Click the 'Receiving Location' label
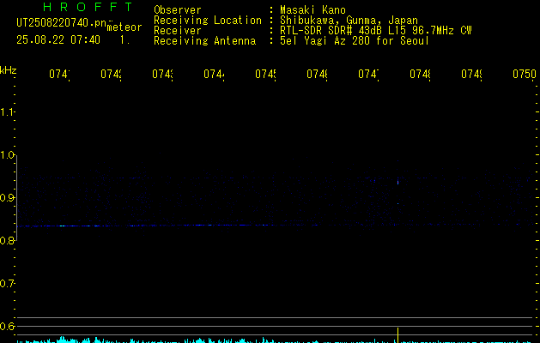The width and height of the screenshot is (540, 343). click(x=208, y=21)
